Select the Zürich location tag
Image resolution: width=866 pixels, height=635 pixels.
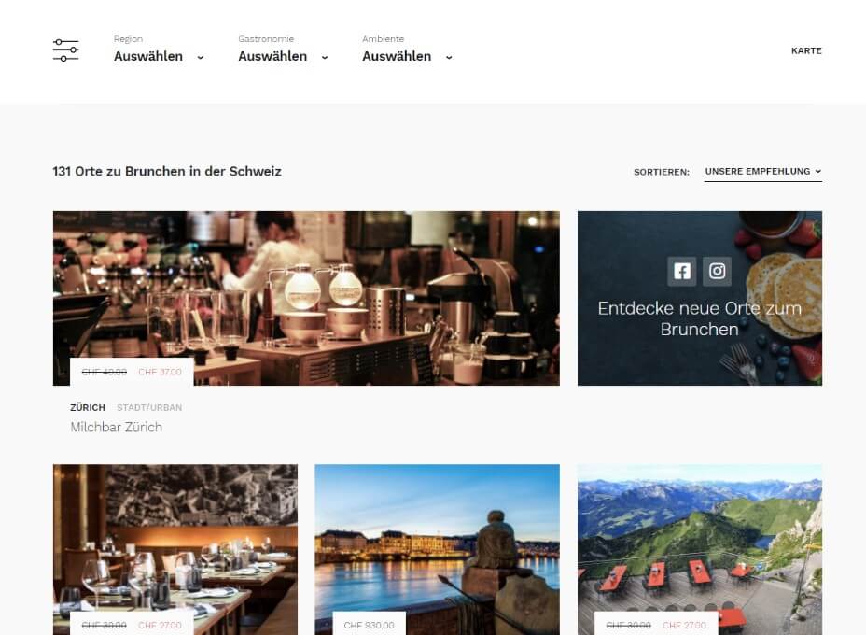tap(88, 407)
